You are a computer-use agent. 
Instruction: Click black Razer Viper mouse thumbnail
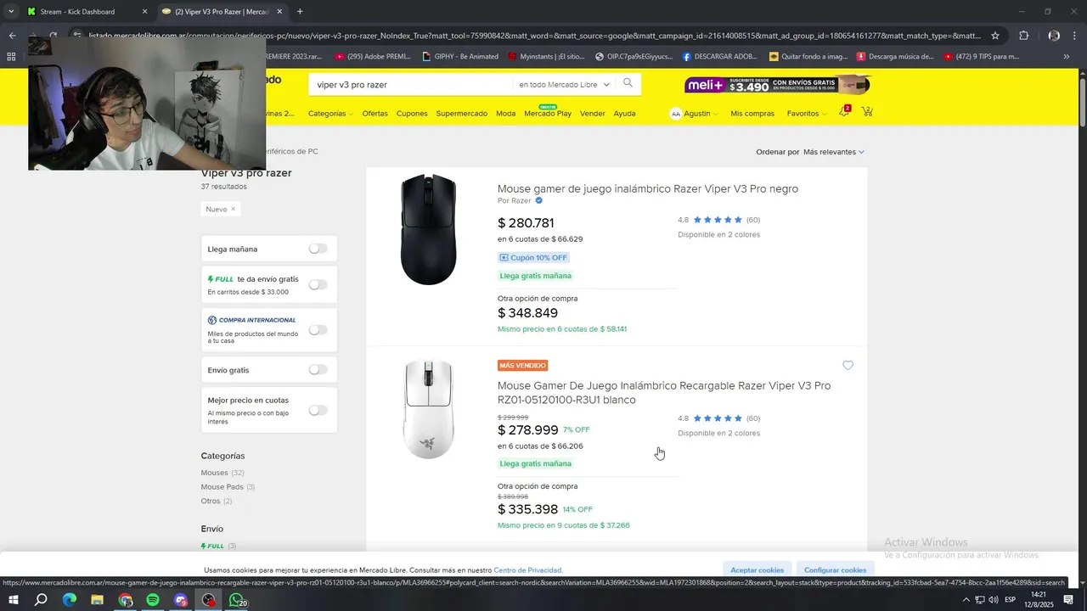(x=428, y=230)
